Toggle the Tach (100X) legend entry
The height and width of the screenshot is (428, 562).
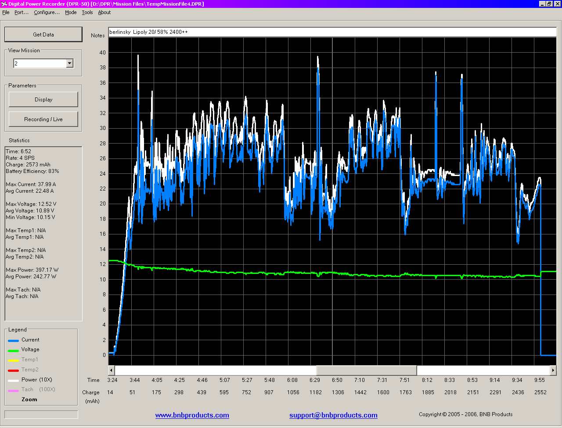tap(38, 389)
